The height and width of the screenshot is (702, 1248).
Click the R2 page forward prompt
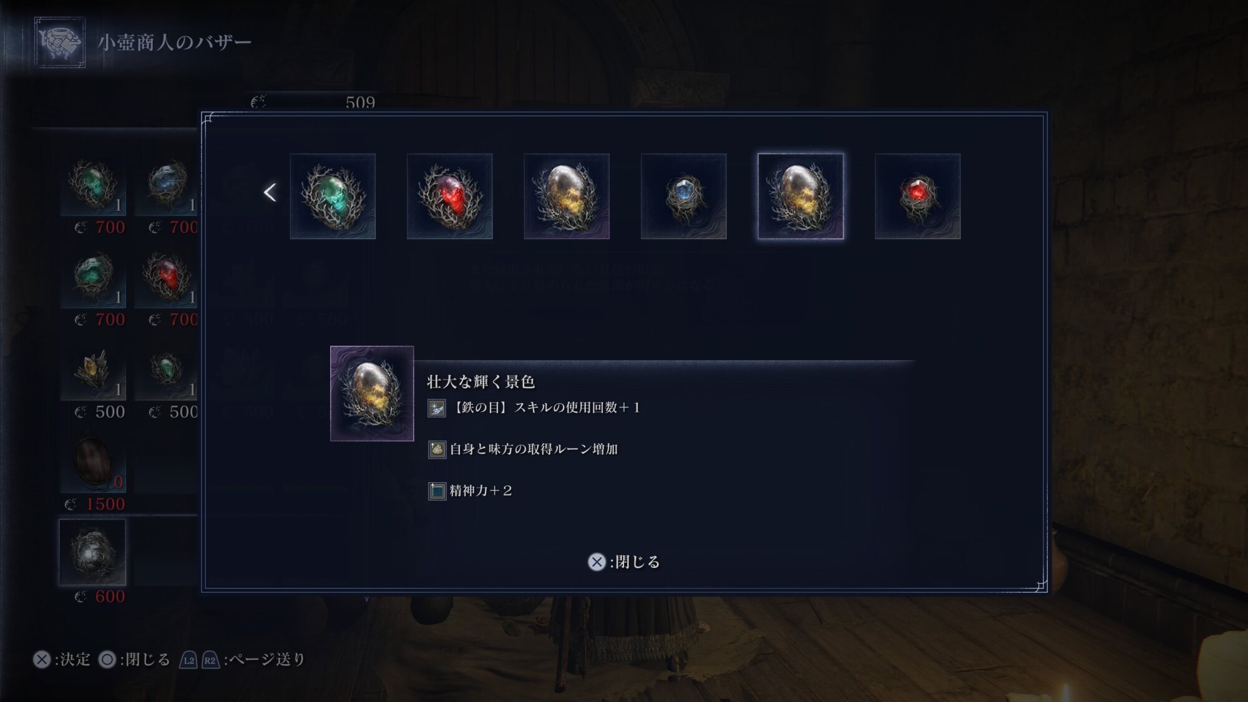pyautogui.click(x=210, y=660)
